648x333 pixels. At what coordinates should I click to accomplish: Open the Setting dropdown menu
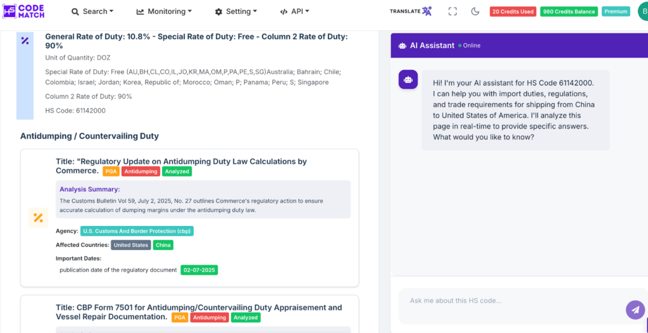point(236,11)
